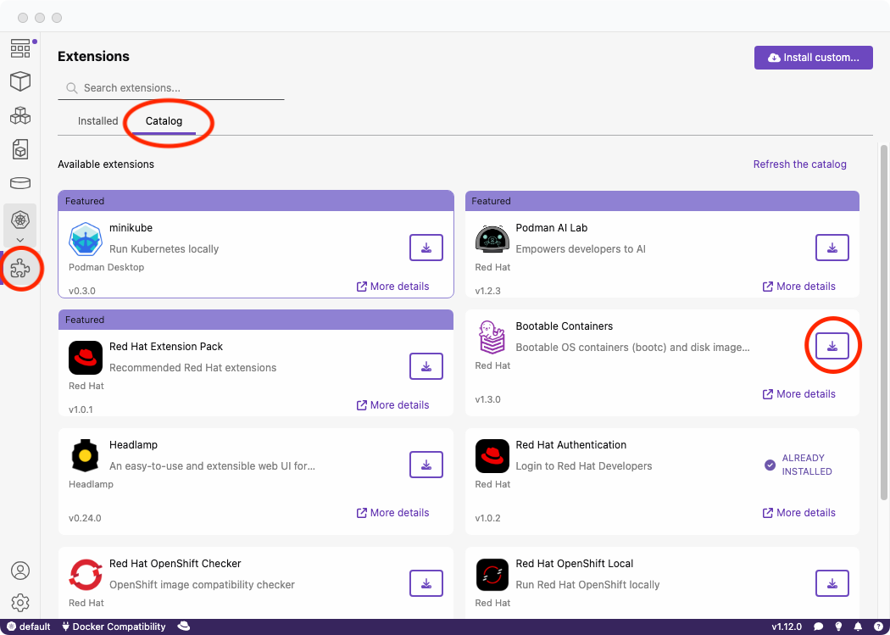The image size is (890, 635).
Task: Click the Install custom... button
Action: point(813,58)
